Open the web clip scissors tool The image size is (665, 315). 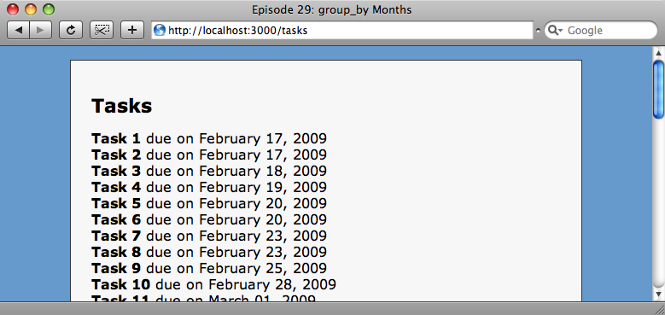(102, 30)
